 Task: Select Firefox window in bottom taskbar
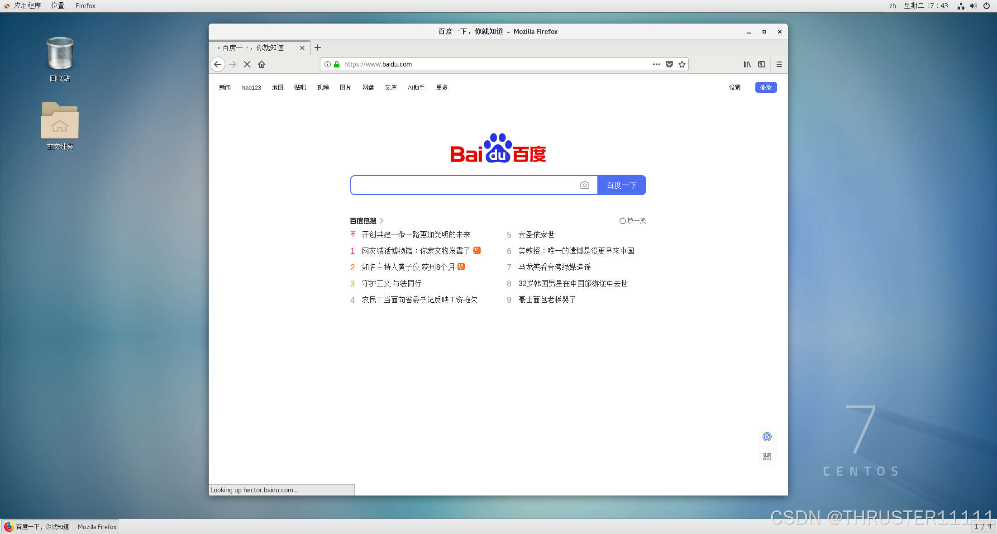point(60,527)
